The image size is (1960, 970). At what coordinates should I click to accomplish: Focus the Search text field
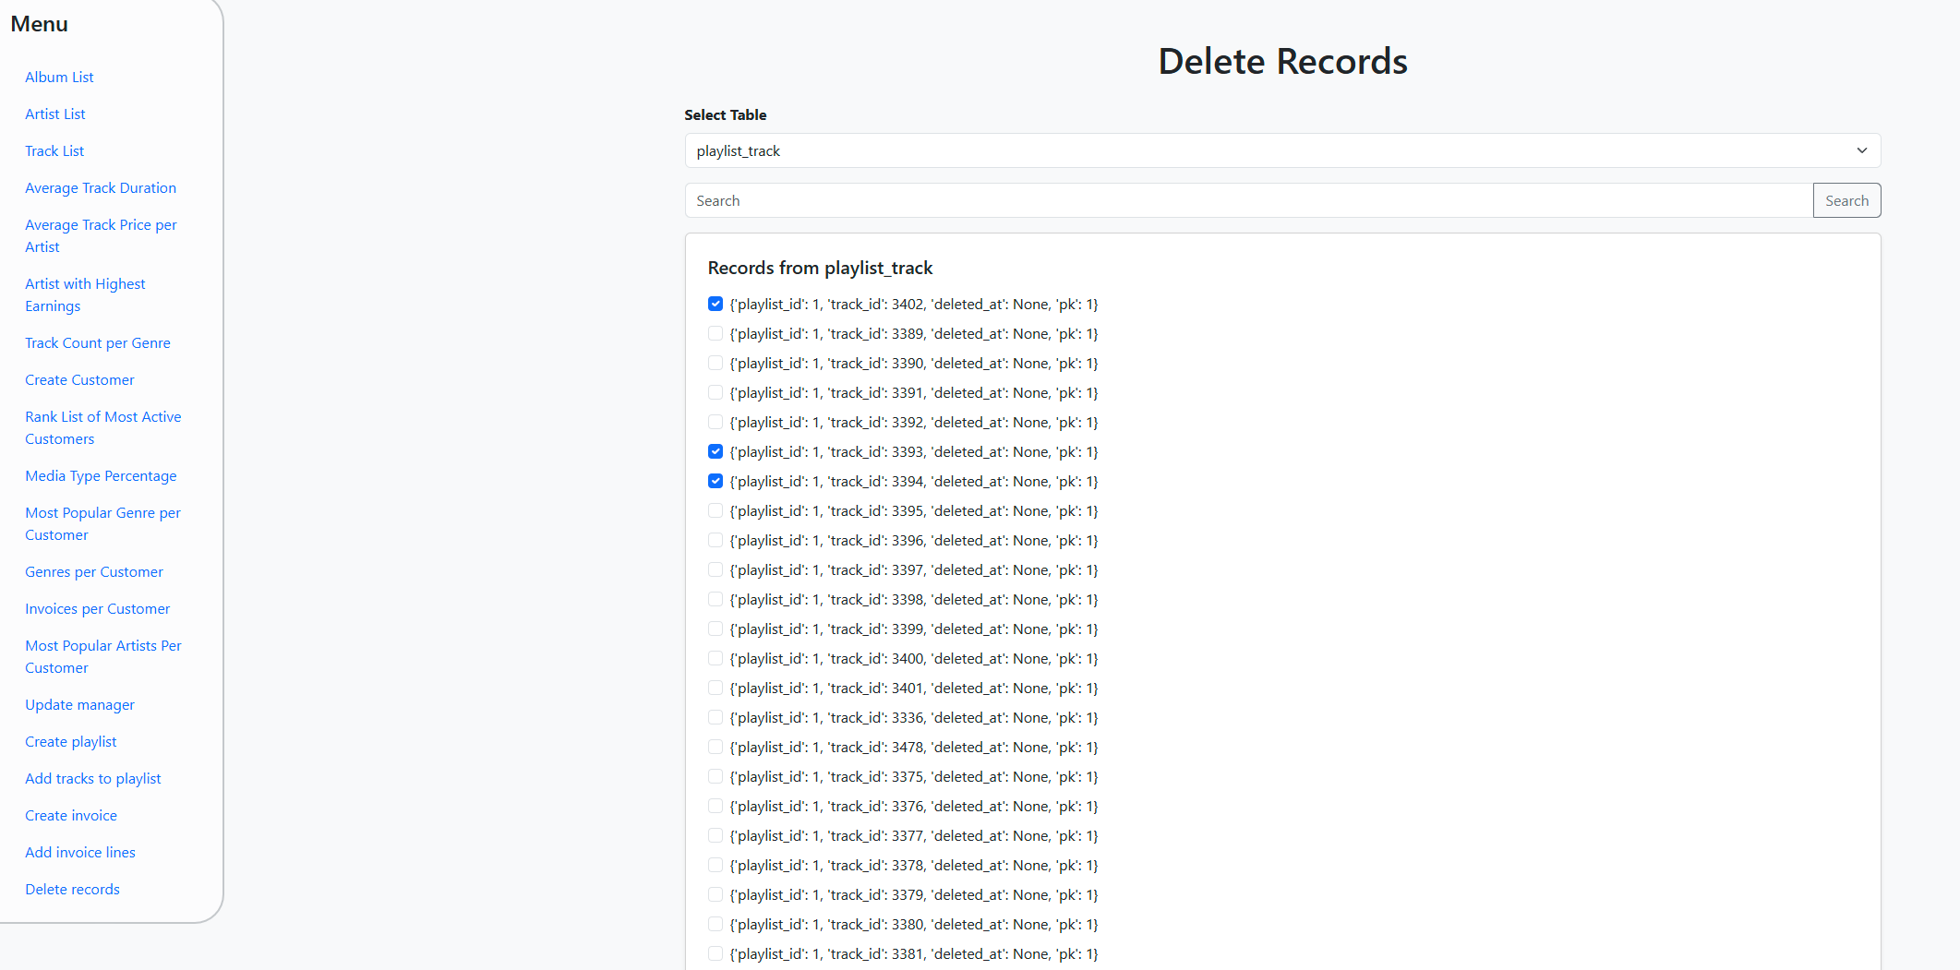(1248, 200)
